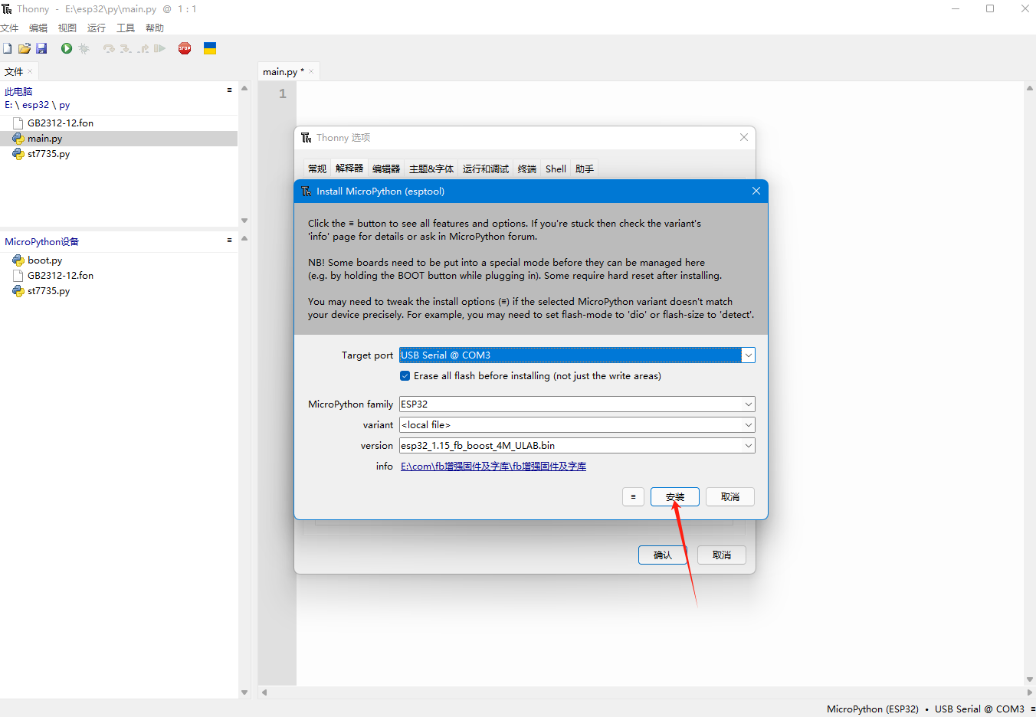1036x717 pixels.
Task: Open the version firmware bin dropdown
Action: point(748,445)
